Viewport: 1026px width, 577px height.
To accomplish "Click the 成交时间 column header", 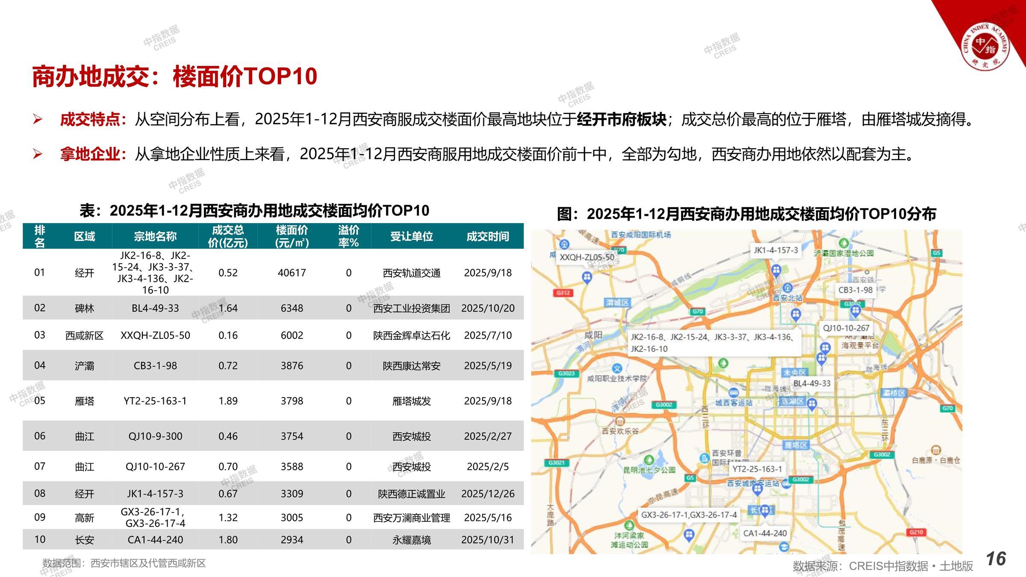I will pyautogui.click(x=487, y=236).
